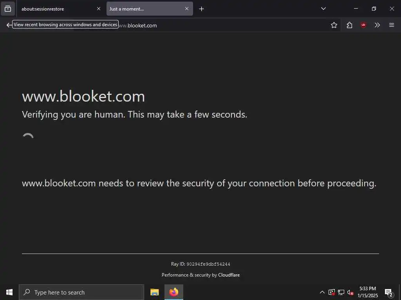Show more tools overflow chevron
This screenshot has width=401, height=300.
tap(377, 25)
